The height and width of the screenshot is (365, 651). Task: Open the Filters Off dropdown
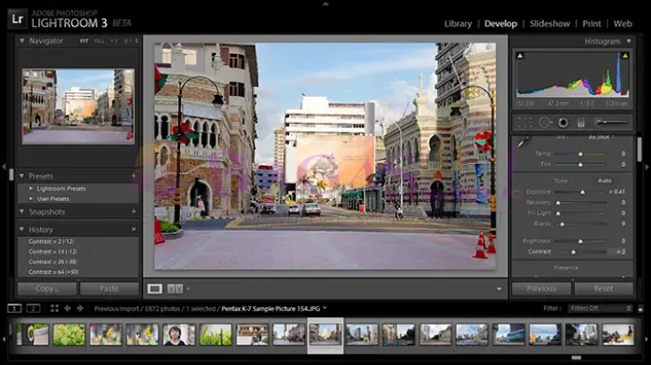click(600, 308)
